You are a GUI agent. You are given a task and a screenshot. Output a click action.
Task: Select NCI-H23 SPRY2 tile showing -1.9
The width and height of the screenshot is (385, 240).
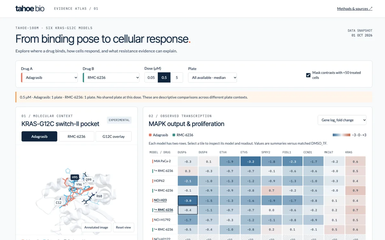[271, 201]
